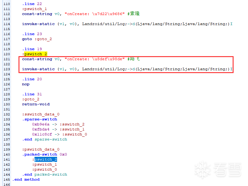Image resolution: width=248 pixels, height=186 pixels.
Task: Click the :sswitch_1 target label
Action: point(72,129)
